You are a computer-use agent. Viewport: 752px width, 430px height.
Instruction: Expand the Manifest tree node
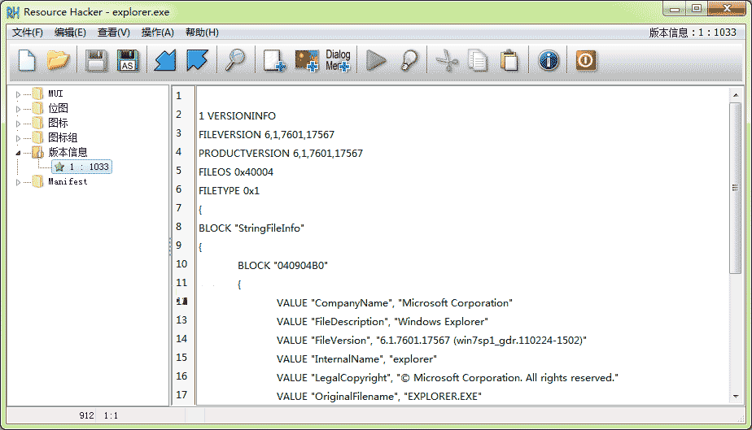pyautogui.click(x=18, y=182)
